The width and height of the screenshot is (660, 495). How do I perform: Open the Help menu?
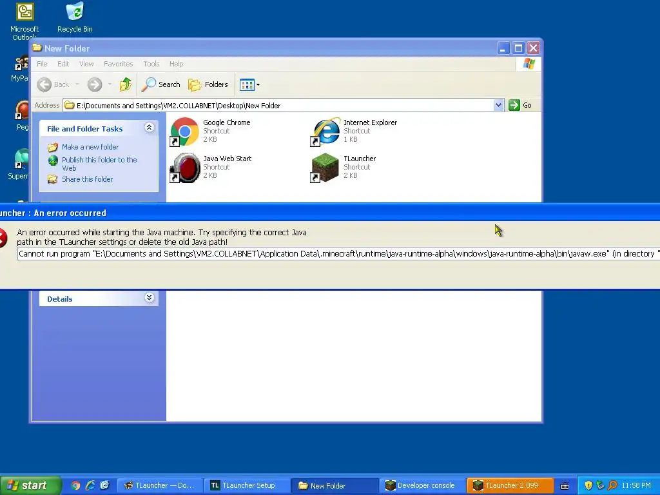(x=177, y=64)
